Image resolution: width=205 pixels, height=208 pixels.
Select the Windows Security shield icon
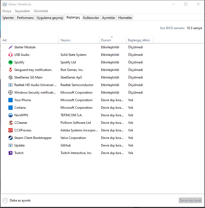(x=11, y=93)
